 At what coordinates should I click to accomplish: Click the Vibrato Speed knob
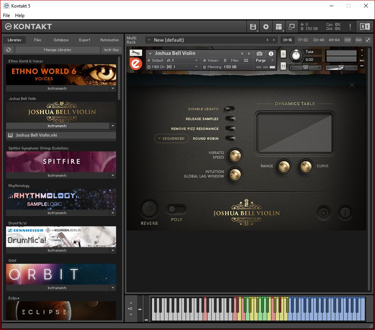click(235, 155)
